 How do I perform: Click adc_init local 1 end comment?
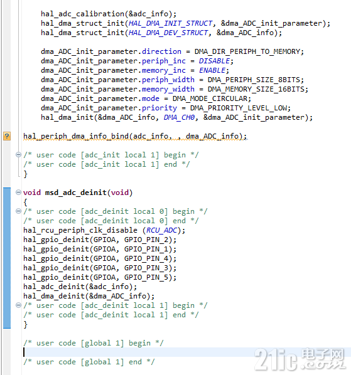tap(107, 164)
